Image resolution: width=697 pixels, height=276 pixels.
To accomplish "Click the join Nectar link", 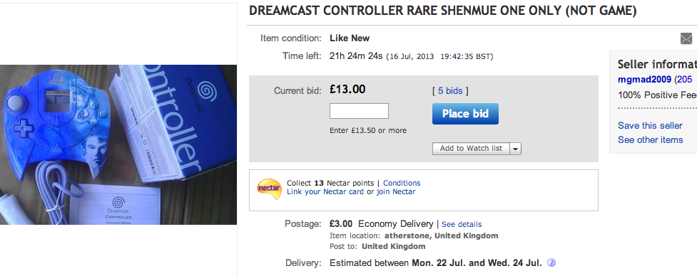I will click(x=396, y=192).
